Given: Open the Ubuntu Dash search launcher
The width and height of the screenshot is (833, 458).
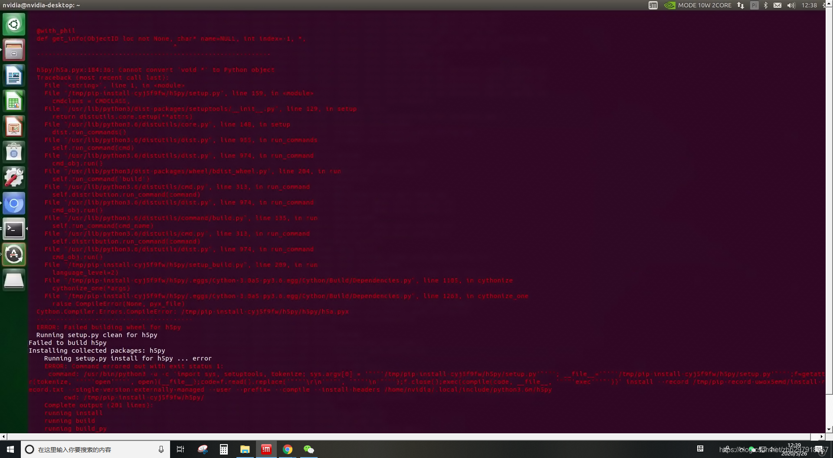Looking at the screenshot, I should [x=14, y=24].
